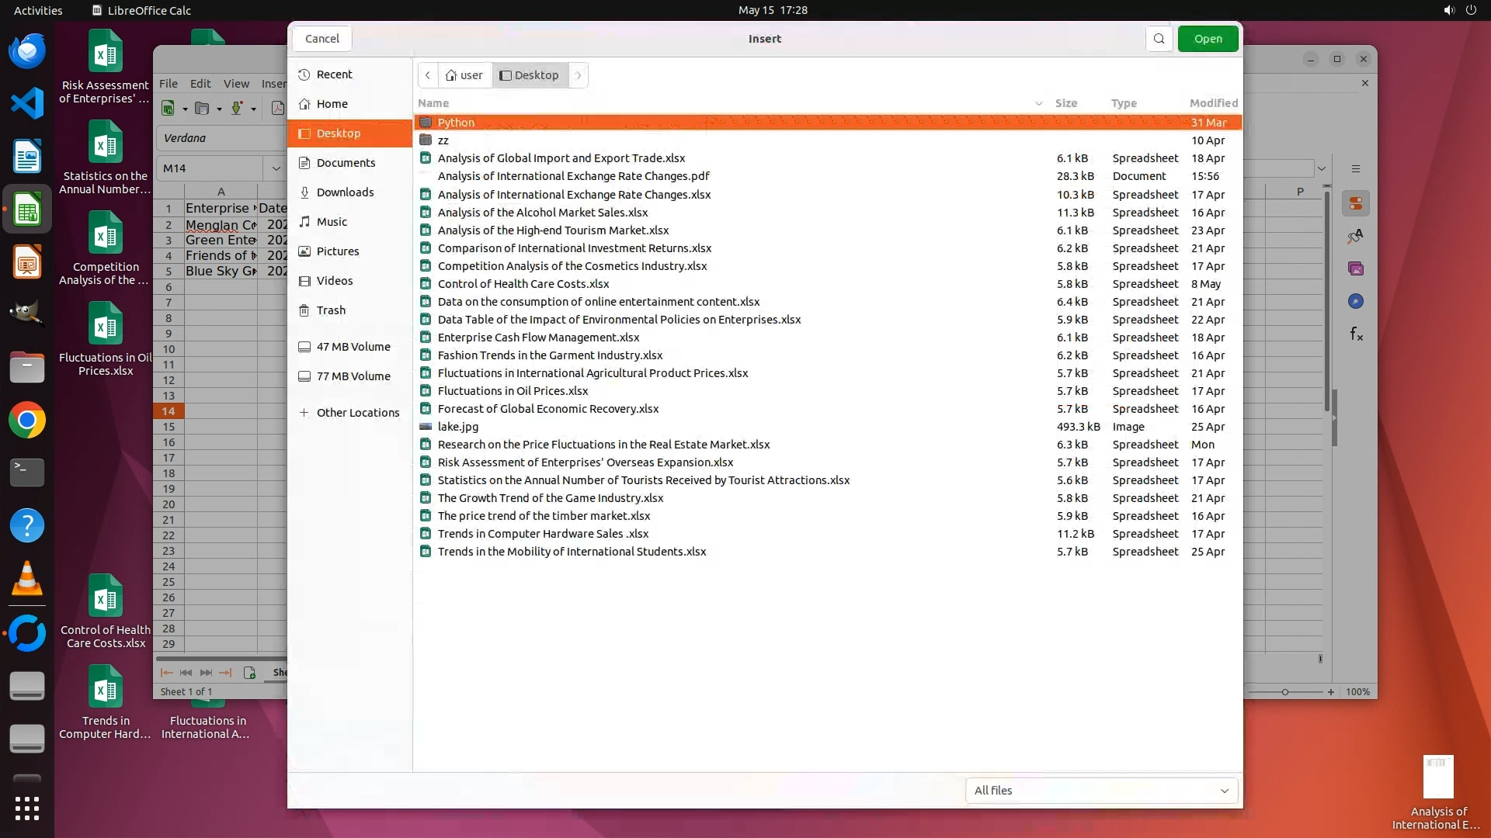Image resolution: width=1491 pixels, height=838 pixels.
Task: Open the View menu in Calc
Action: (236, 84)
